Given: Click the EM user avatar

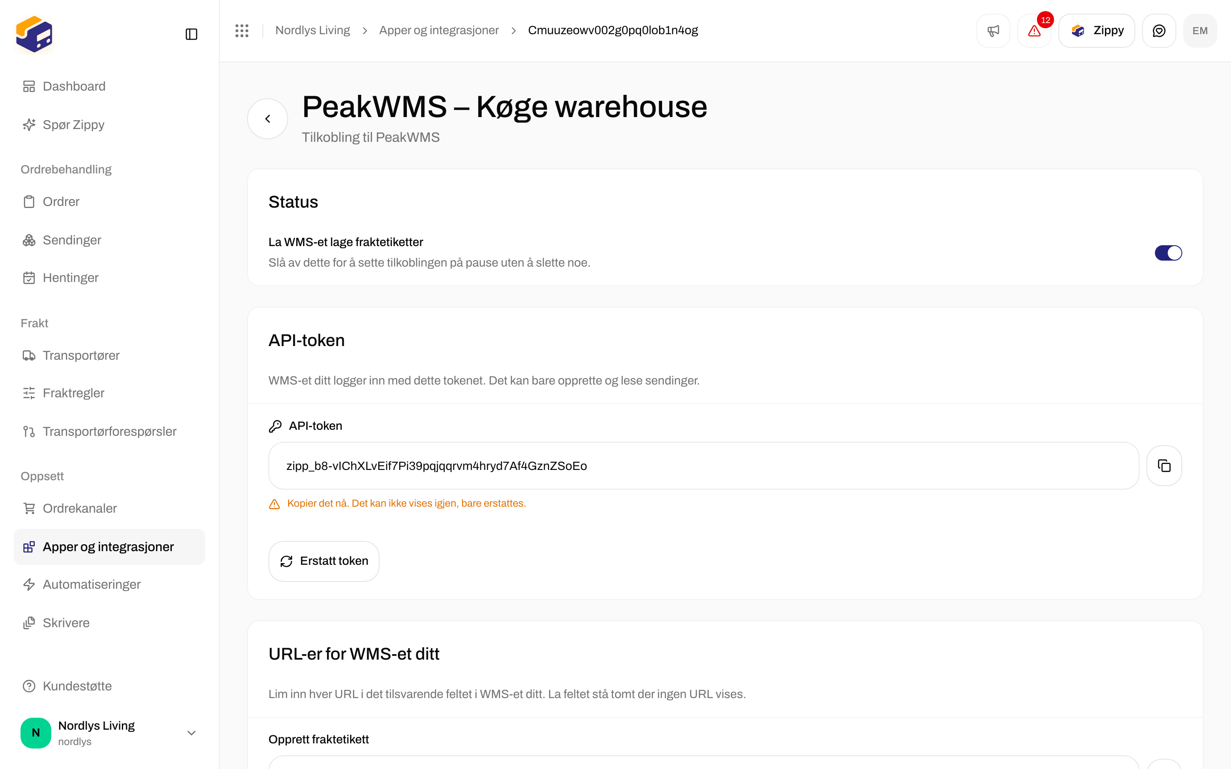Looking at the screenshot, I should [x=1200, y=30].
